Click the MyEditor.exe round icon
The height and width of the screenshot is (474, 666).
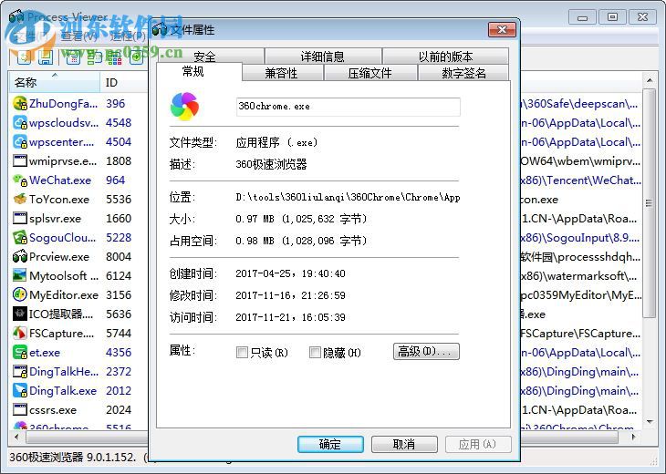pos(19,294)
